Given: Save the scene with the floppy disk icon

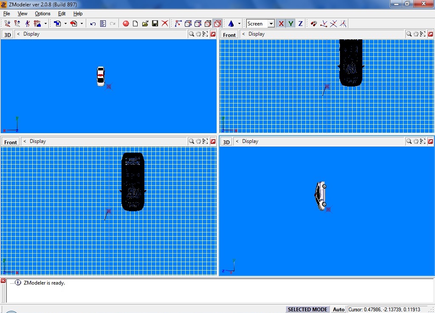Looking at the screenshot, I should [x=155, y=24].
